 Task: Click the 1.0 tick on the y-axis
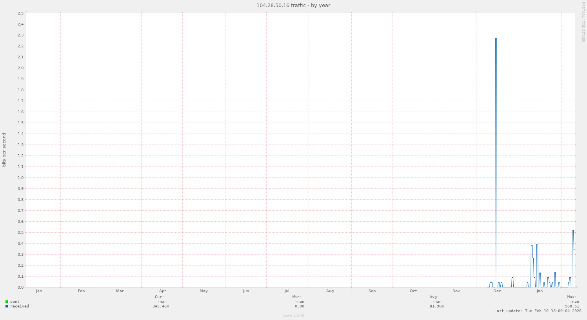click(21, 178)
